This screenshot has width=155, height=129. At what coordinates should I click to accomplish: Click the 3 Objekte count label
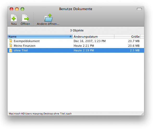coord(77,30)
